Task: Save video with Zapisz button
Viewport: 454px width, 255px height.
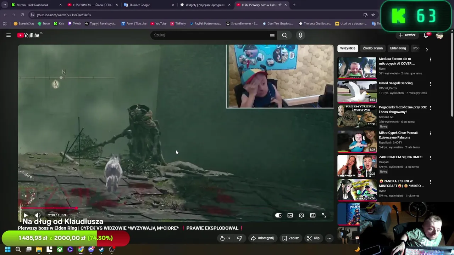Action: click(290, 238)
